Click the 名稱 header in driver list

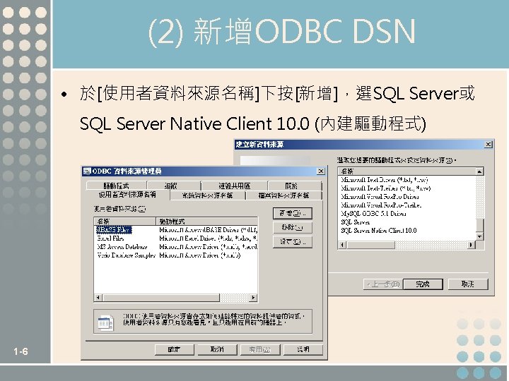coord(407,171)
